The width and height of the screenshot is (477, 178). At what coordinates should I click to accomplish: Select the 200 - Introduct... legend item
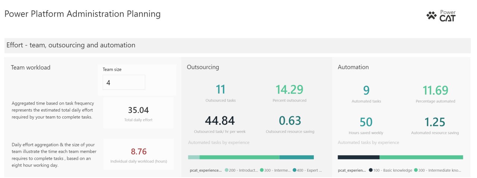tap(241, 170)
